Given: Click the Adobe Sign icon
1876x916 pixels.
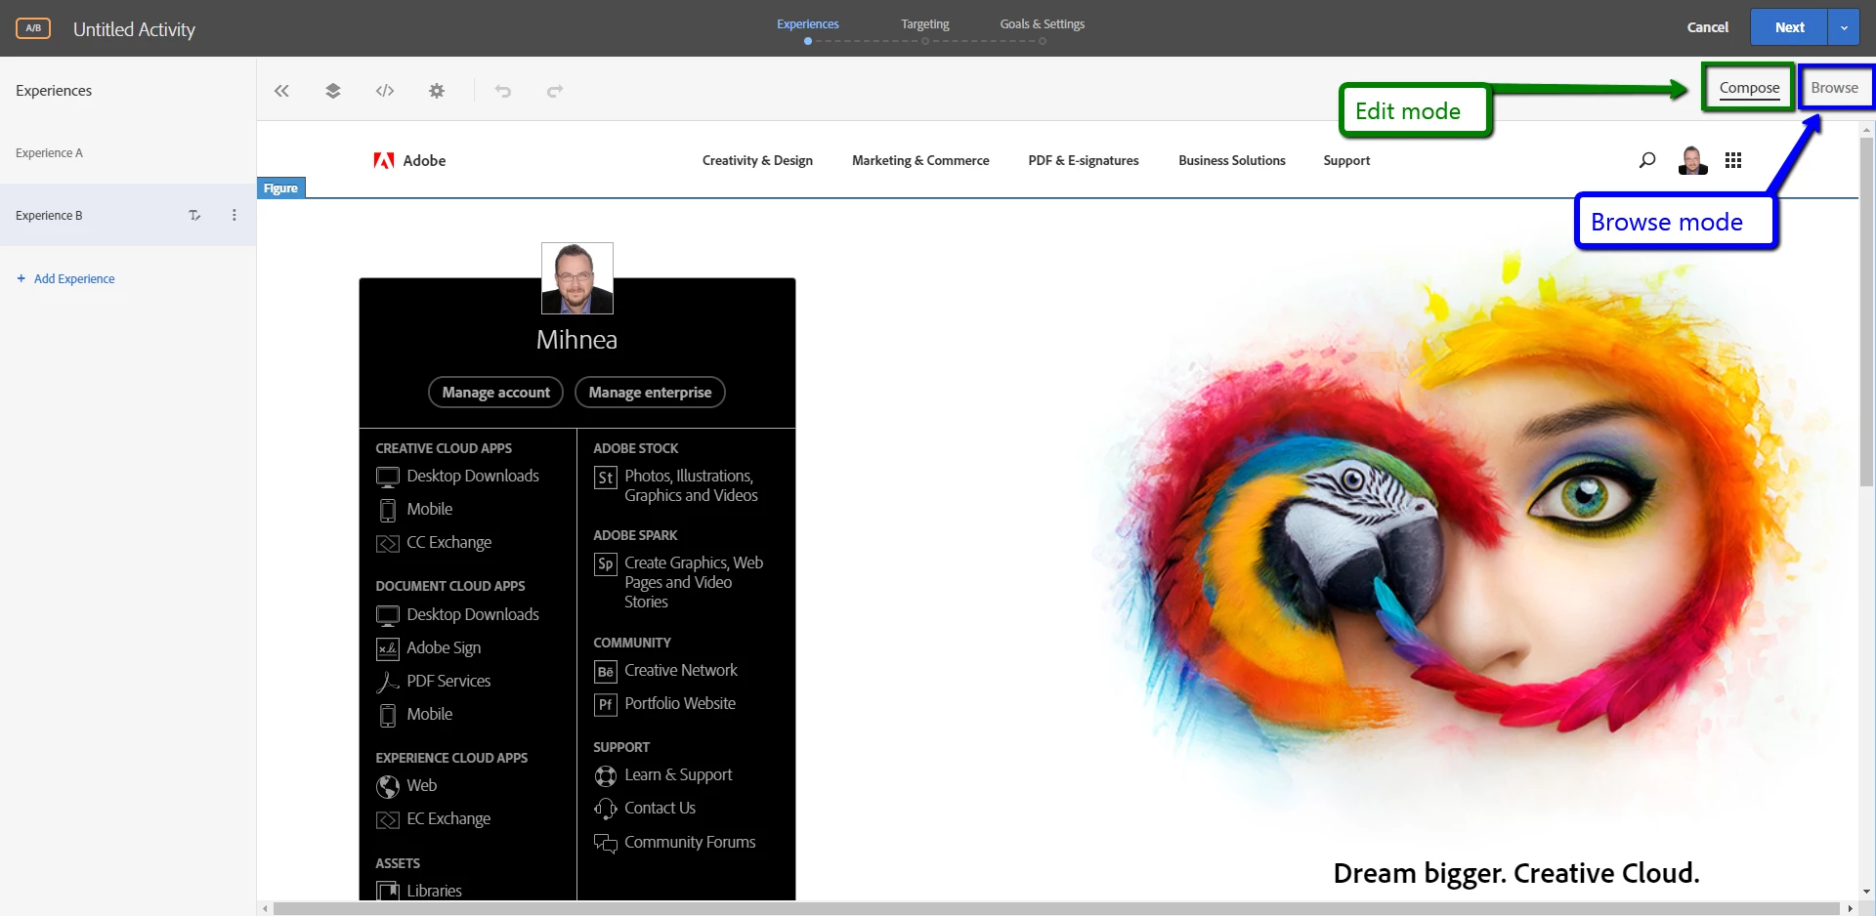Looking at the screenshot, I should (x=388, y=648).
